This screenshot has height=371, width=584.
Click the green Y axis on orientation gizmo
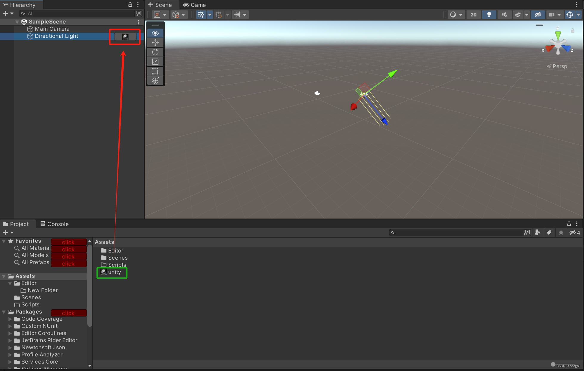pos(558,34)
